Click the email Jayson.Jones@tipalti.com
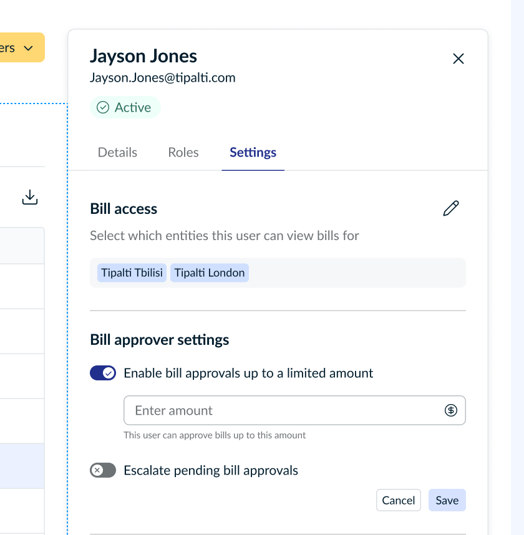The height and width of the screenshot is (535, 524). click(x=162, y=77)
